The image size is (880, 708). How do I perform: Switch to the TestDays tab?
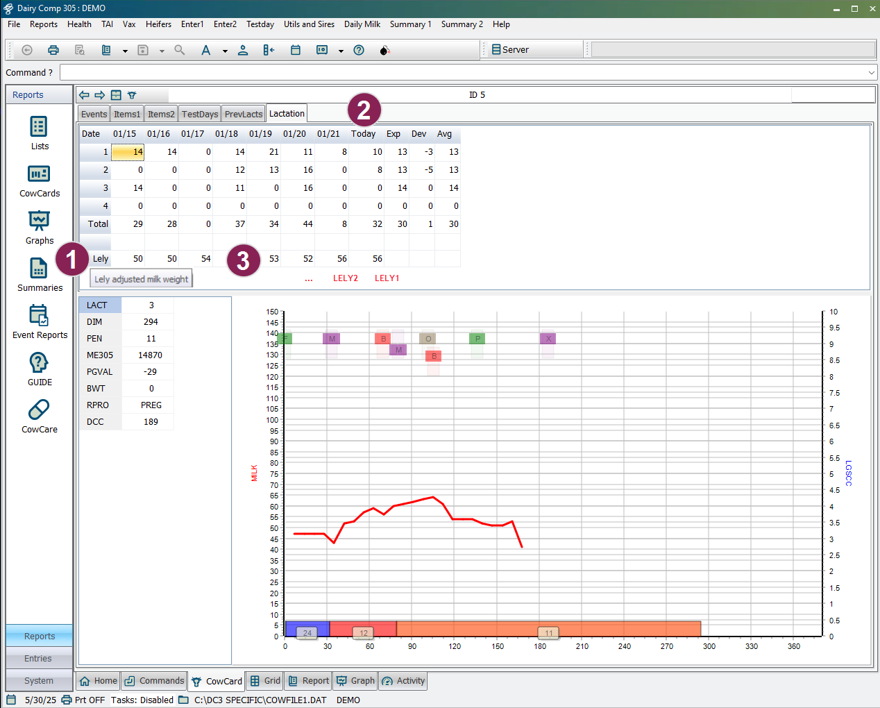point(200,115)
